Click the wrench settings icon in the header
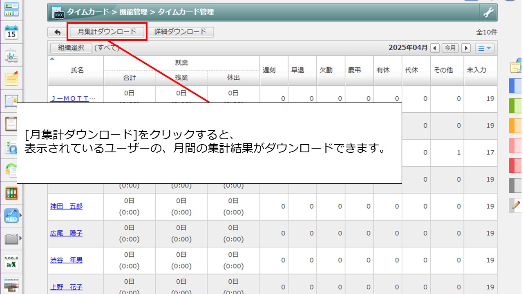 coord(488,13)
